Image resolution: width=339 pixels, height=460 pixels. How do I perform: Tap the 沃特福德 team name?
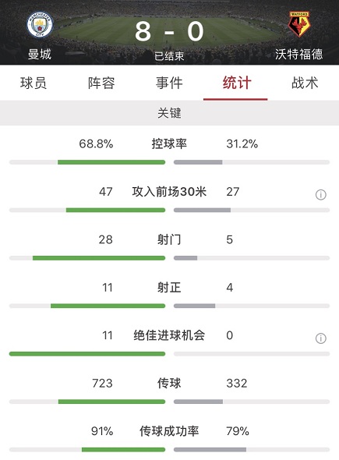click(298, 55)
